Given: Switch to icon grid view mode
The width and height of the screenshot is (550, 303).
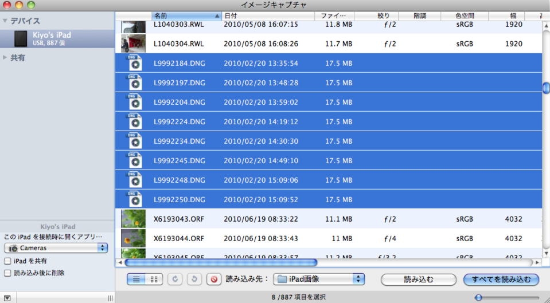Looking at the screenshot, I should click(154, 279).
